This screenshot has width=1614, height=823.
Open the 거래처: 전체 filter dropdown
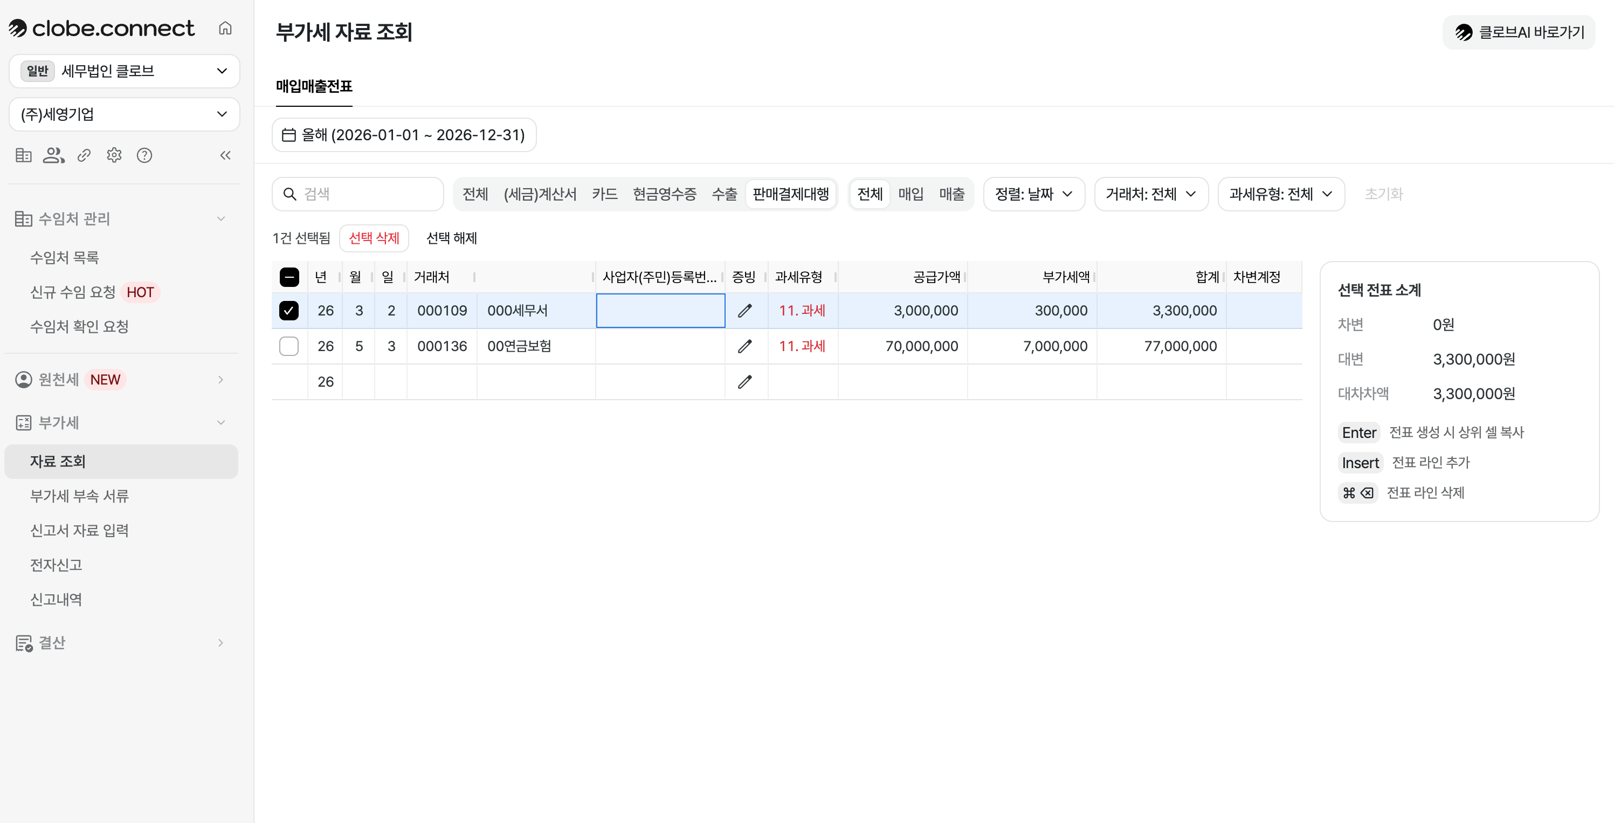coord(1151,194)
